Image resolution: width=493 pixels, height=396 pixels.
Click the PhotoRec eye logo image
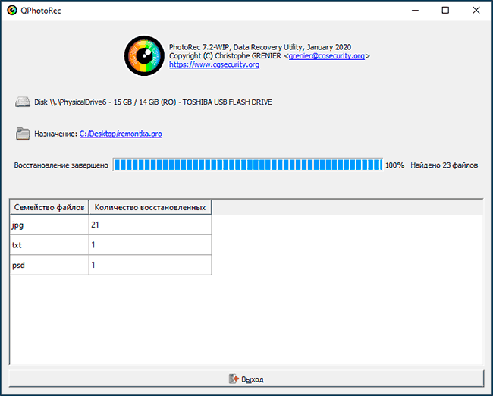tap(144, 56)
